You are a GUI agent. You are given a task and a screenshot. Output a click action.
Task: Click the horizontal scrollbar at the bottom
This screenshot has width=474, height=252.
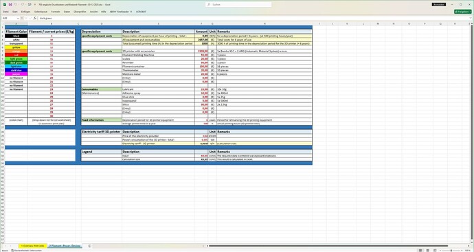coord(328,246)
